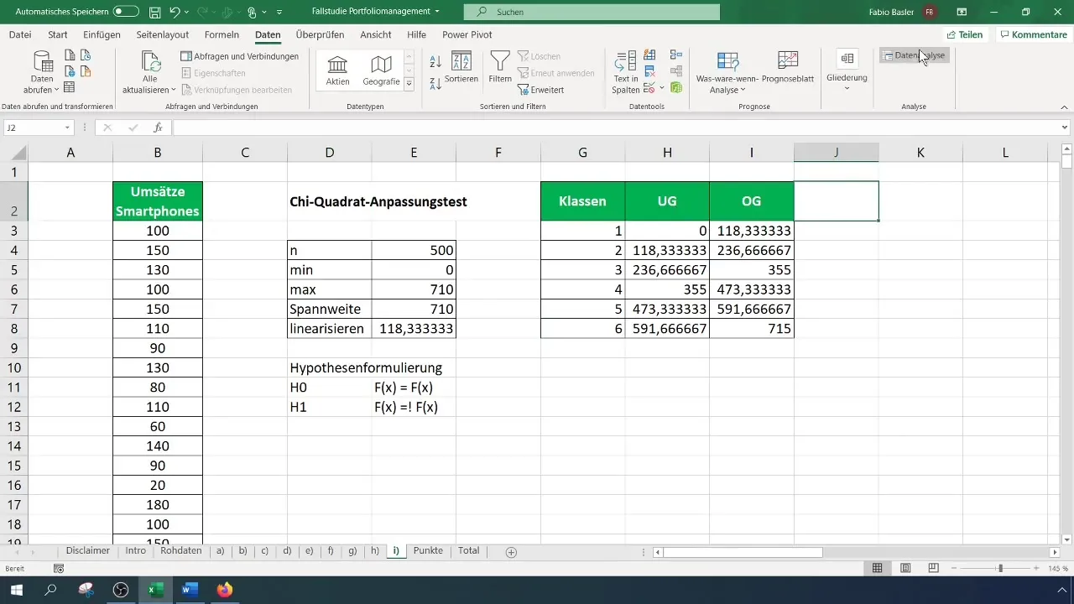Switch to Normal view in status bar
1074x604 pixels.
[877, 569]
